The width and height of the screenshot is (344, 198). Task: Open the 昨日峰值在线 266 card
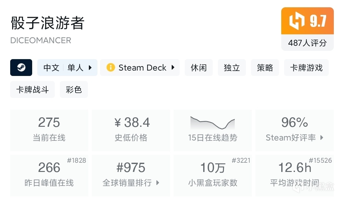pyautogui.click(x=49, y=175)
